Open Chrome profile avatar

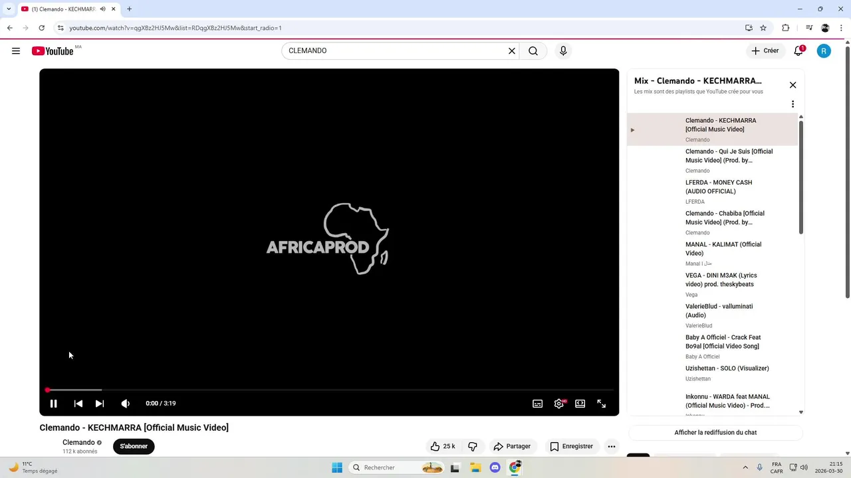(x=825, y=28)
